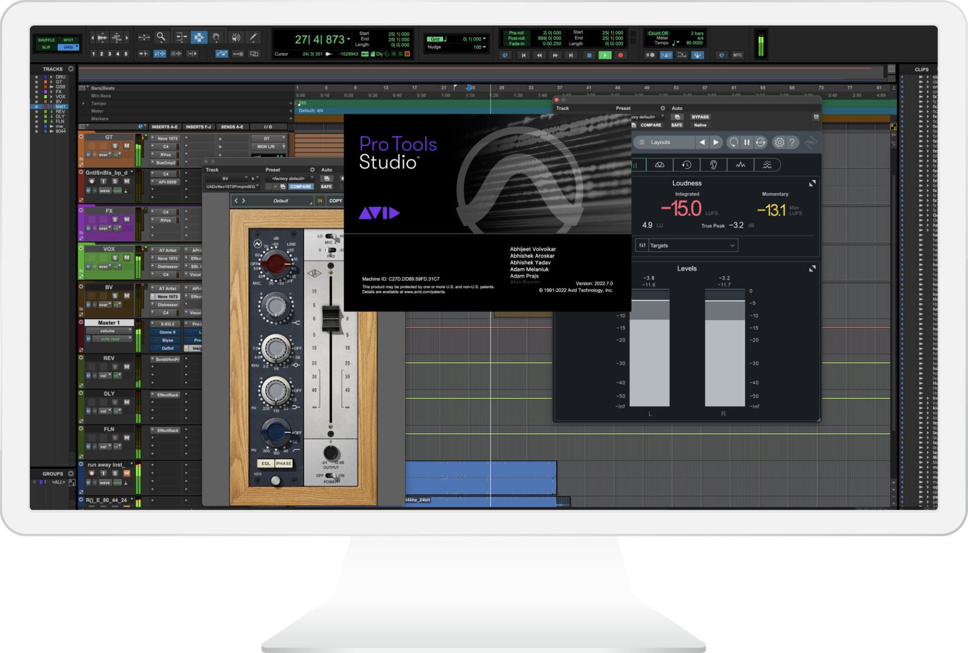Click SAFE in loudness plugin header

[x=677, y=125]
